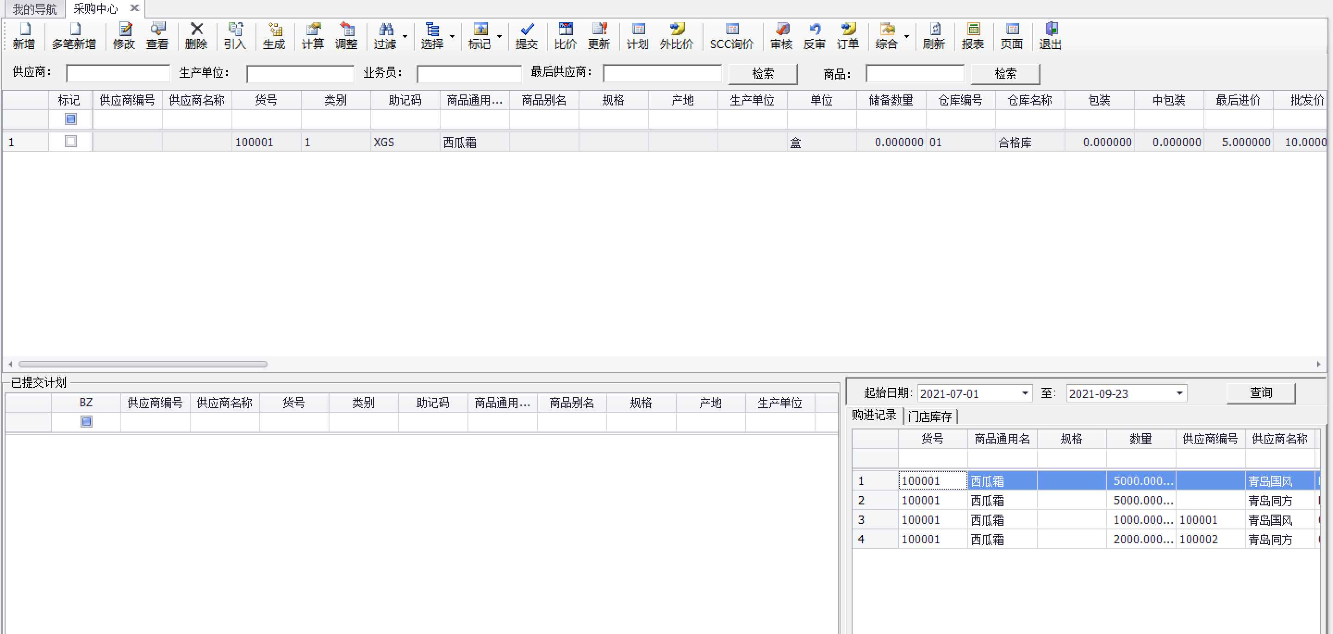Click the 页面 (Page) toolbar icon
Image resolution: width=1333 pixels, height=634 pixels.
pos(1012,36)
